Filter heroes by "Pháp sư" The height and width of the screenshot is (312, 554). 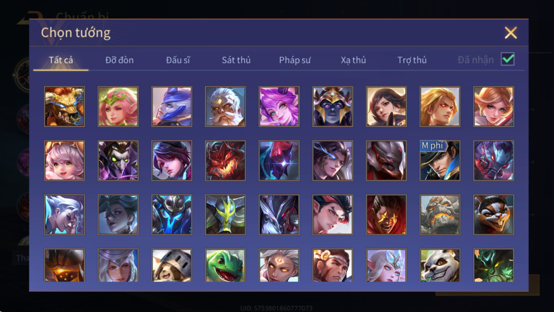295,60
